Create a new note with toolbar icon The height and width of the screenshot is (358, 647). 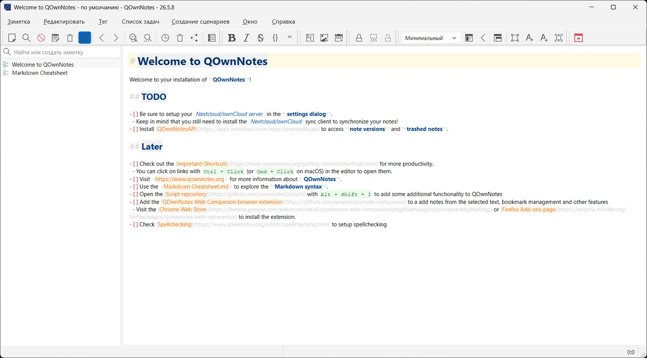(x=12, y=38)
